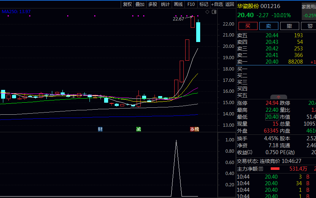The height and width of the screenshot is (198, 316).
Task: Open 统计 statistics tool
Action: click(165, 4)
